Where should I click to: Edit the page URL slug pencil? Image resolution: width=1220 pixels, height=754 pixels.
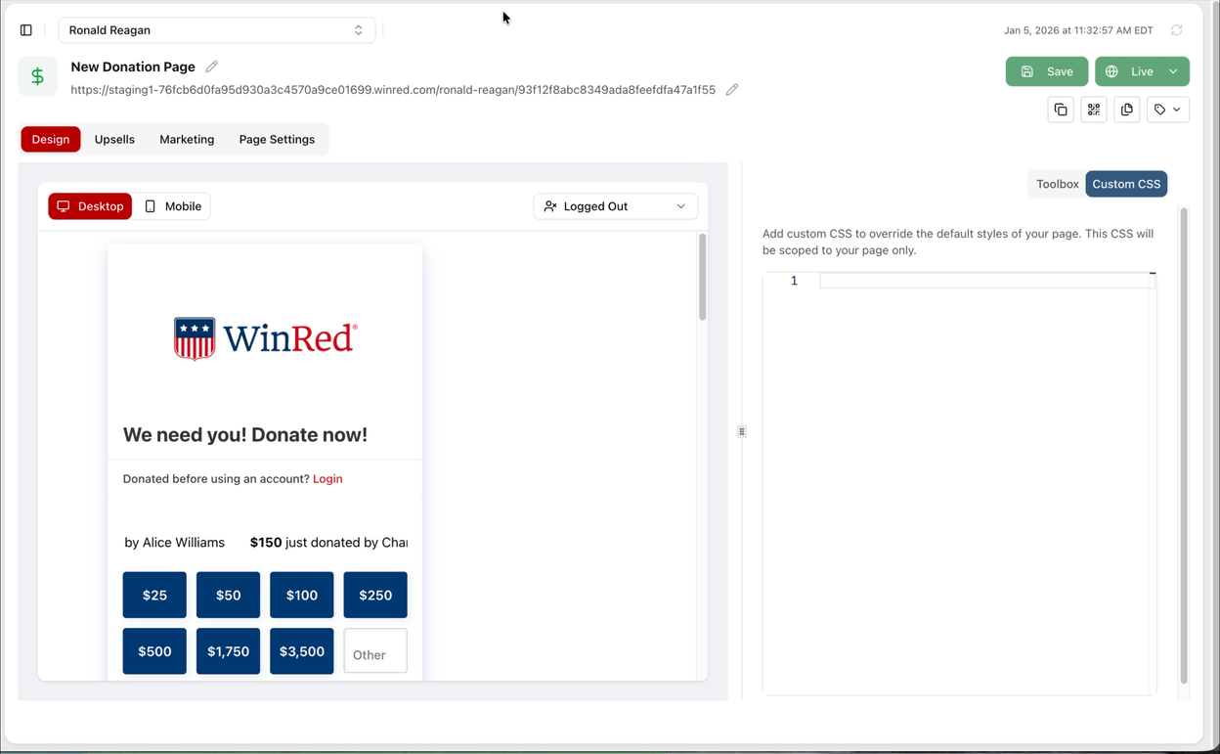click(731, 90)
